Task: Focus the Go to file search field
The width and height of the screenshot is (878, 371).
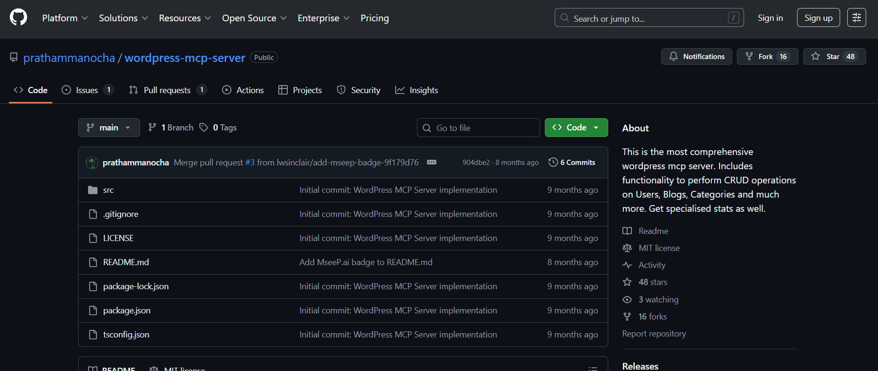Action: click(x=478, y=128)
